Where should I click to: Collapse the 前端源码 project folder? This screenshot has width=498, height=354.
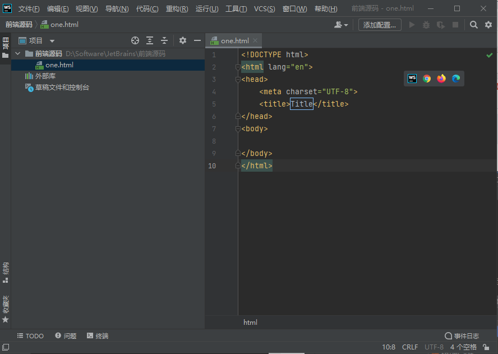[18, 54]
